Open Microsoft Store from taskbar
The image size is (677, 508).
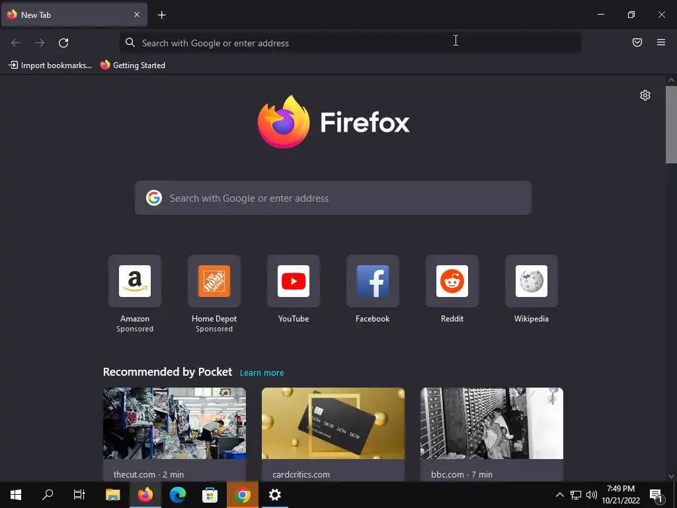click(210, 495)
